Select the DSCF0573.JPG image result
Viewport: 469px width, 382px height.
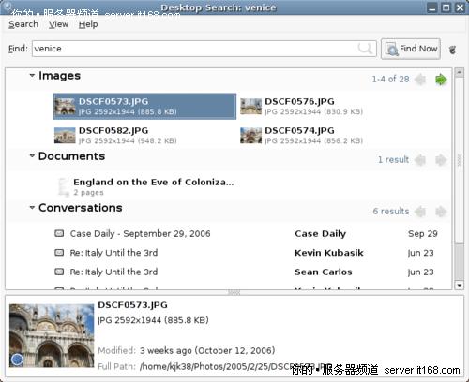144,107
